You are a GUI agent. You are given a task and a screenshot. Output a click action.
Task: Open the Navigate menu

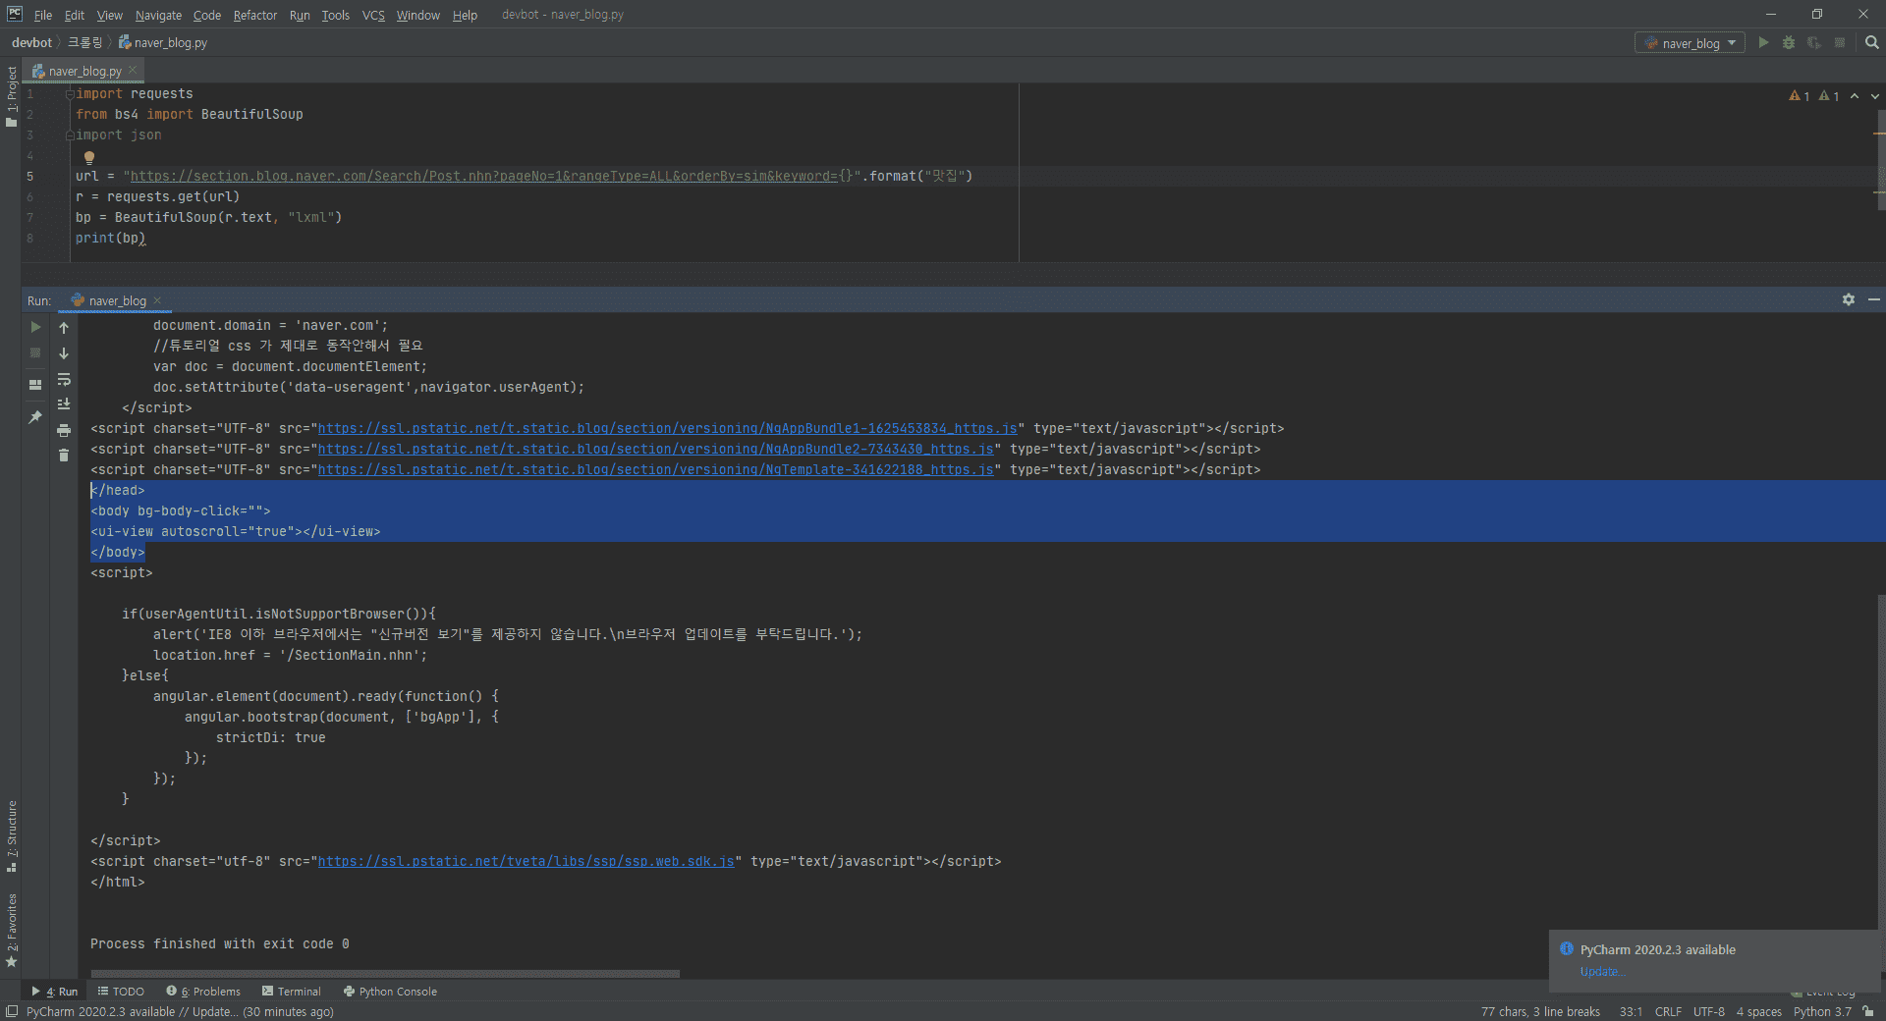click(x=158, y=15)
